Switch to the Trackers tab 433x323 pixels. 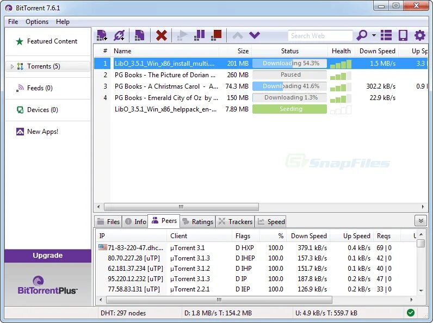click(235, 222)
